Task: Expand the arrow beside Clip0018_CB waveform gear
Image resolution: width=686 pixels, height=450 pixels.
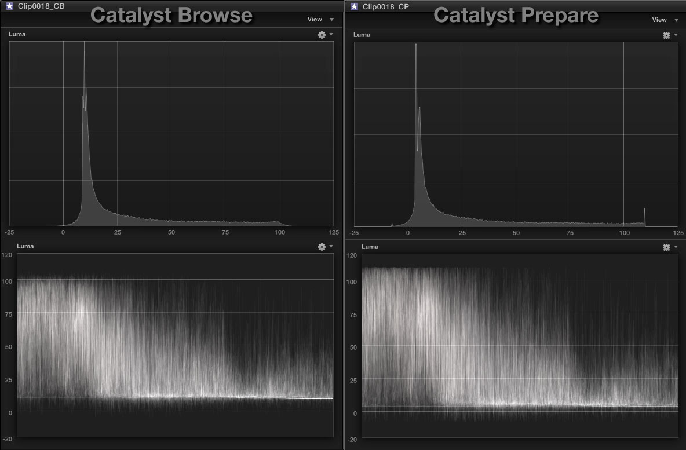Action: coord(331,246)
